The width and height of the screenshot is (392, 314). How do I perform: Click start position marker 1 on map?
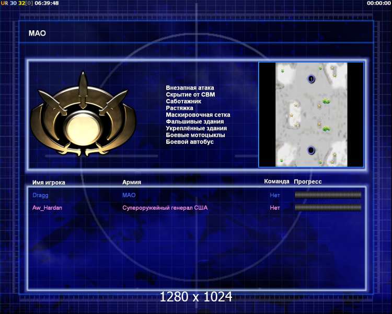(x=312, y=79)
